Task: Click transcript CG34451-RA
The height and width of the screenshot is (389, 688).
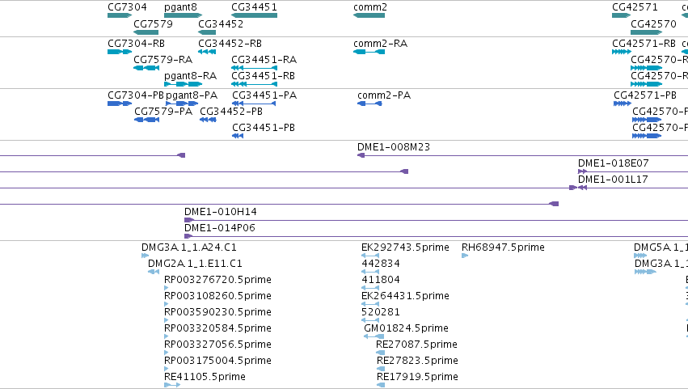Action: click(x=264, y=59)
